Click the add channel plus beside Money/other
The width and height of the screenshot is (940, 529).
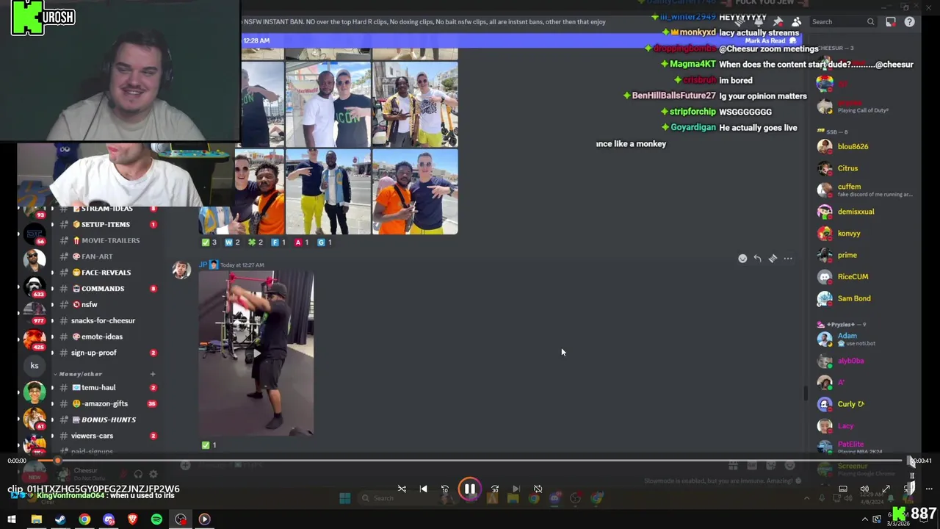click(153, 374)
